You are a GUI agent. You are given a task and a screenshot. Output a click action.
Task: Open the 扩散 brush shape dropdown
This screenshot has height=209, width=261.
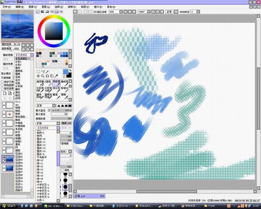point(58,123)
